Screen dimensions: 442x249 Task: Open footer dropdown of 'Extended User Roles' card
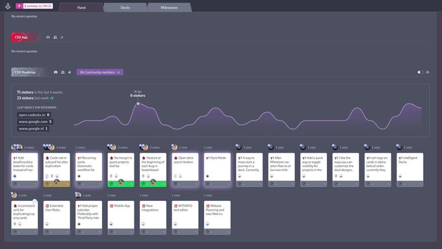68,232
